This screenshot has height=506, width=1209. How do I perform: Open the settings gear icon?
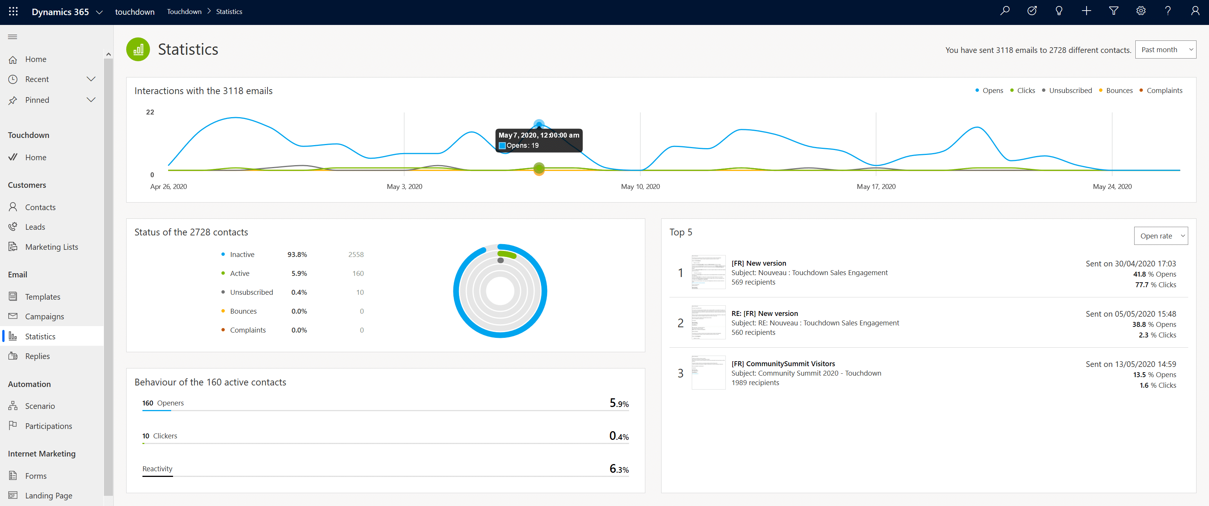[1141, 11]
